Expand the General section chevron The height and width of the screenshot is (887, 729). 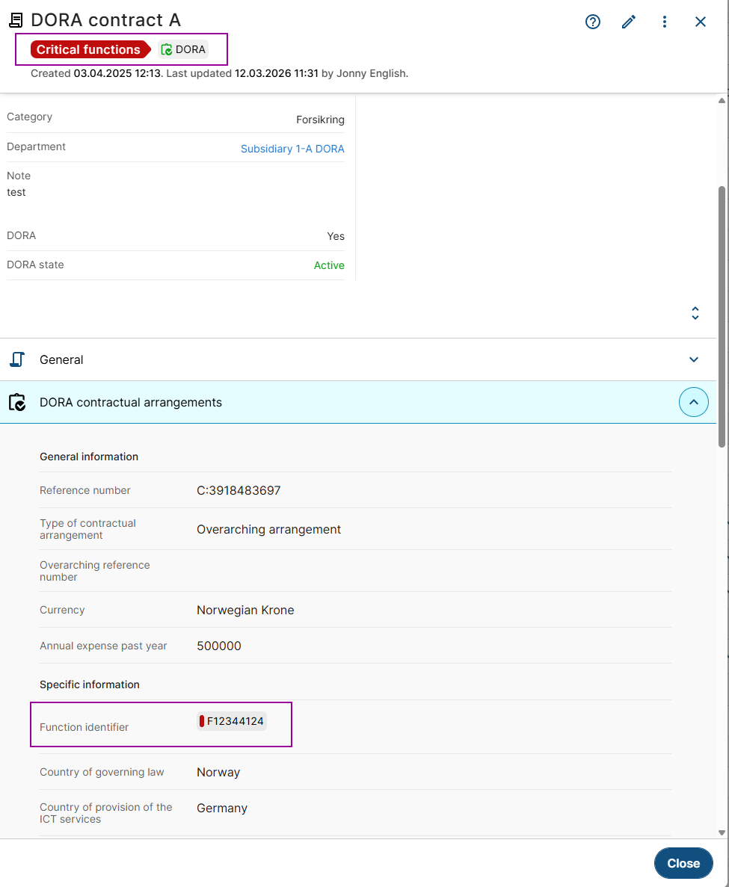pyautogui.click(x=694, y=359)
